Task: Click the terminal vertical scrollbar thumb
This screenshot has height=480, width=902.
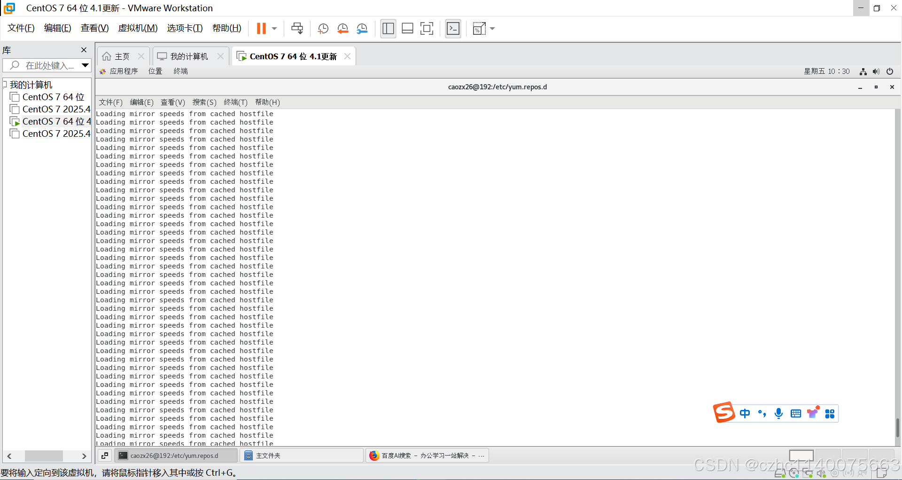Action: click(x=898, y=428)
